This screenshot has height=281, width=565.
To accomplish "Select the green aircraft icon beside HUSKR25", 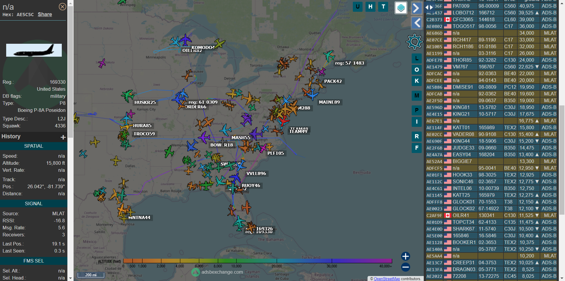I will (127, 95).
